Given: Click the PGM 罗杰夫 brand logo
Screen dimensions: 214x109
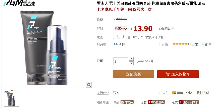Looking at the screenshot, I should click(x=19, y=3).
